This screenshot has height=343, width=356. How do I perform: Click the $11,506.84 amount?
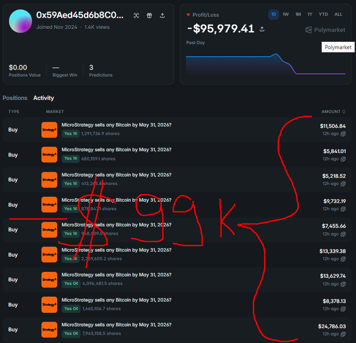click(333, 126)
